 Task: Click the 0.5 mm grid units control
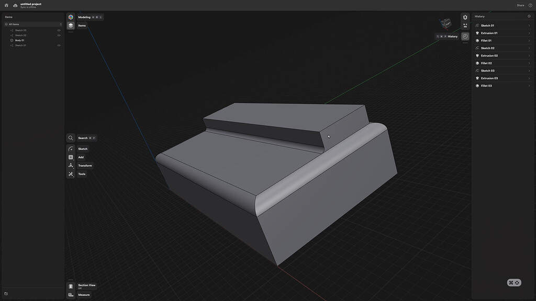coord(465,25)
